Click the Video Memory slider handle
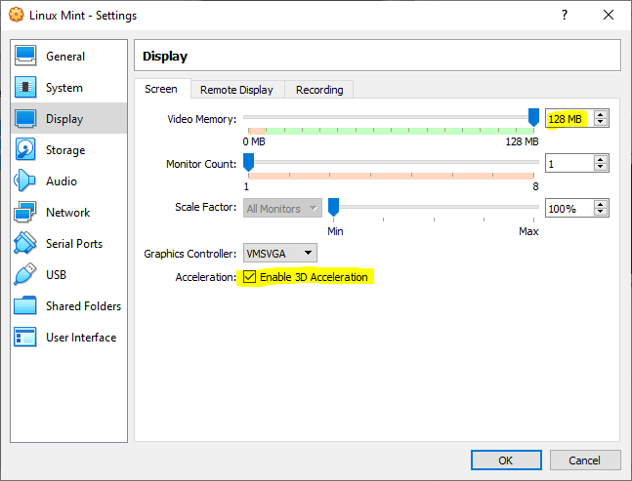This screenshot has height=481, width=632. [x=533, y=117]
